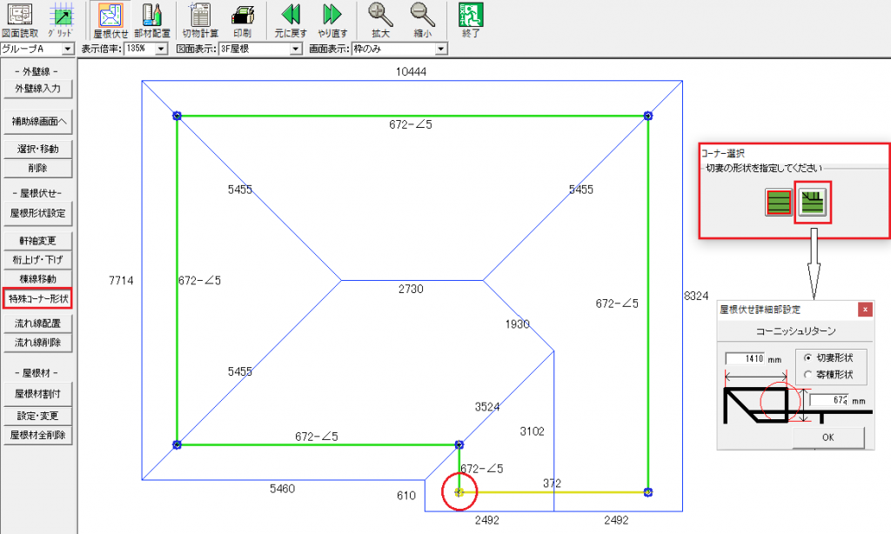
Task: Click the 外壁線入力 button
Action: (37, 89)
